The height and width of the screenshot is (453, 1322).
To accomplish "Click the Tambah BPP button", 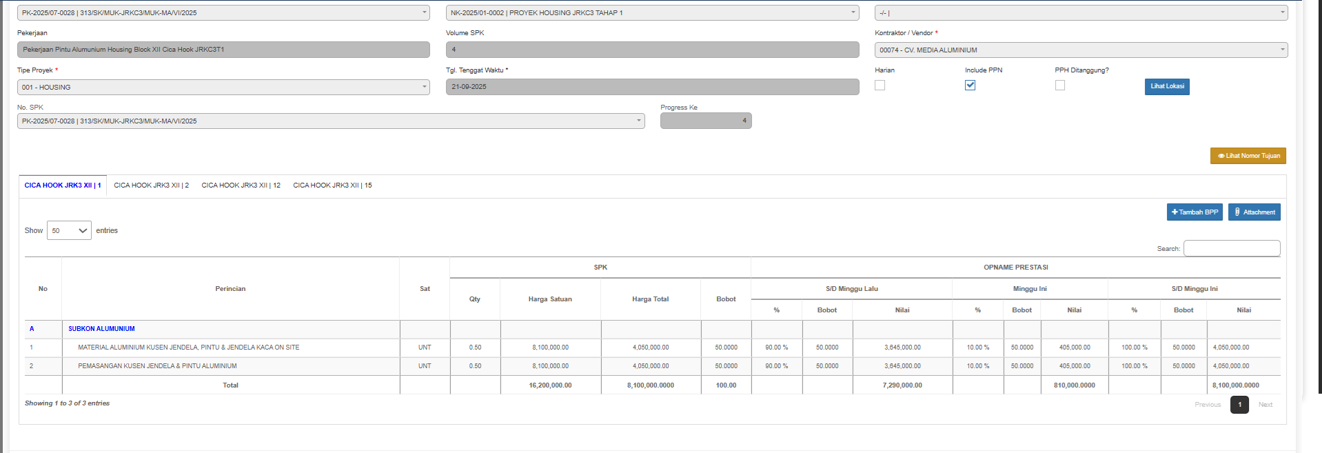I will (x=1194, y=212).
